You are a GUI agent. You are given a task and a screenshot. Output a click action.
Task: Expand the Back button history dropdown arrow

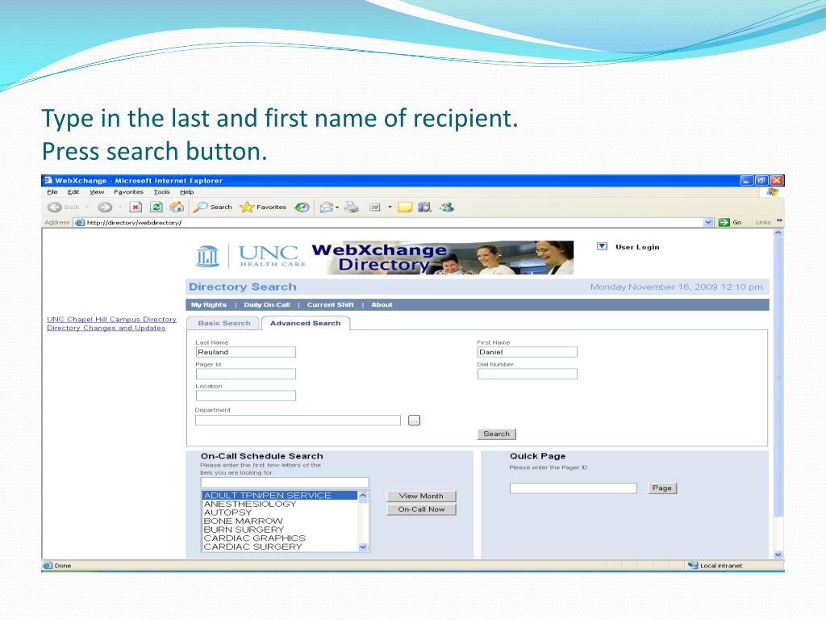click(87, 207)
